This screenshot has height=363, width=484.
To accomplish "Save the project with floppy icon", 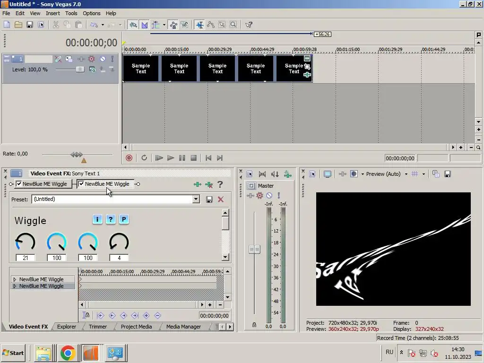I will [x=30, y=25].
